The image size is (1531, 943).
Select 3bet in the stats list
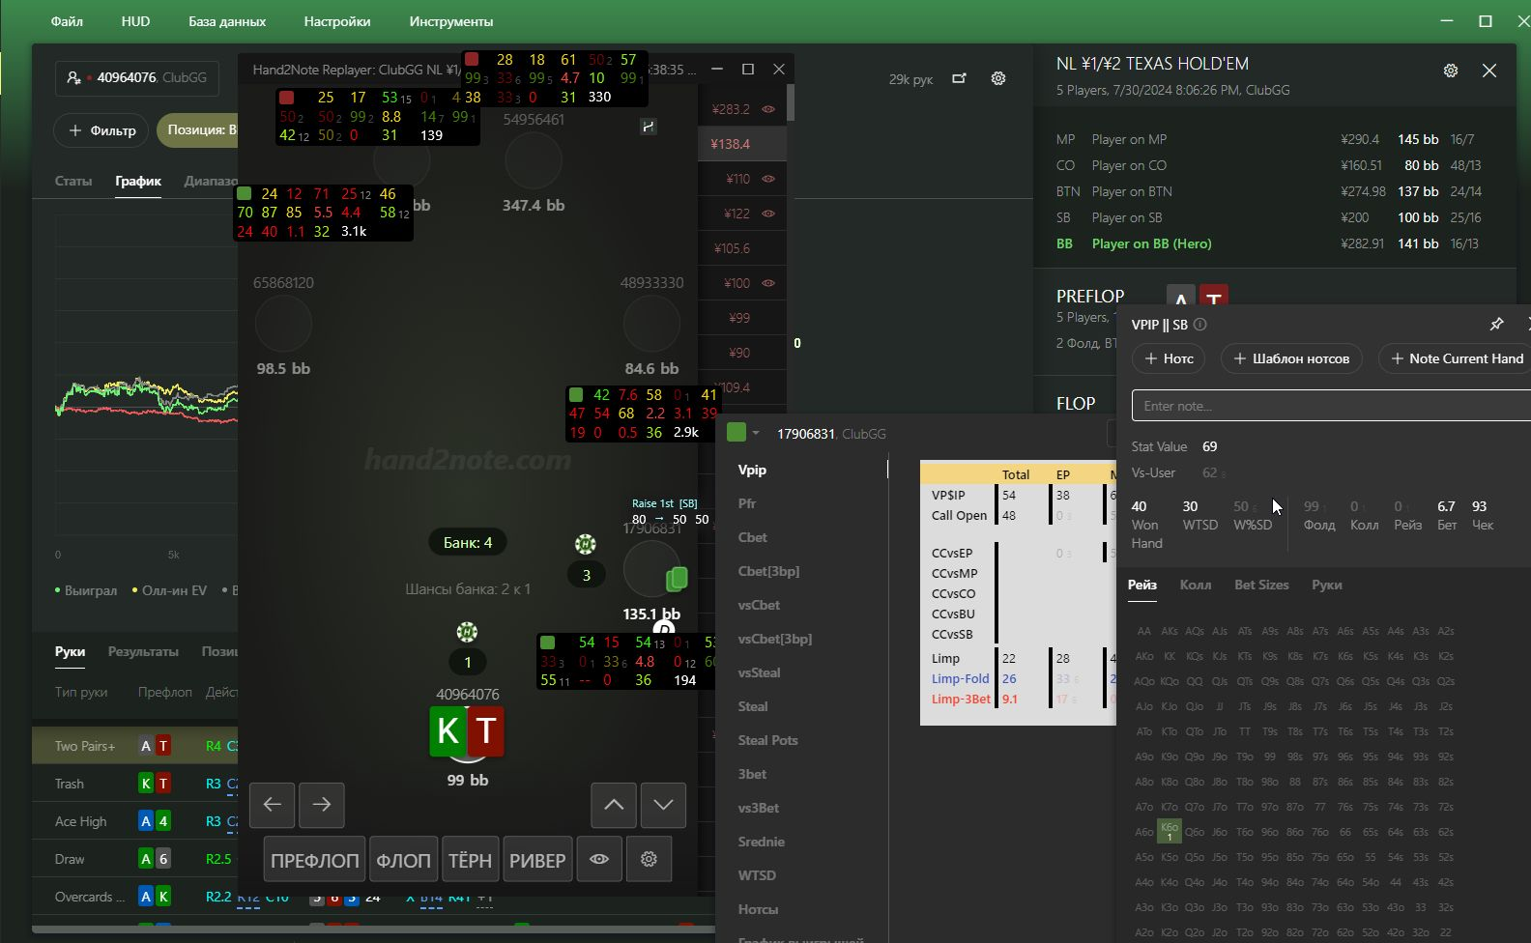752,774
